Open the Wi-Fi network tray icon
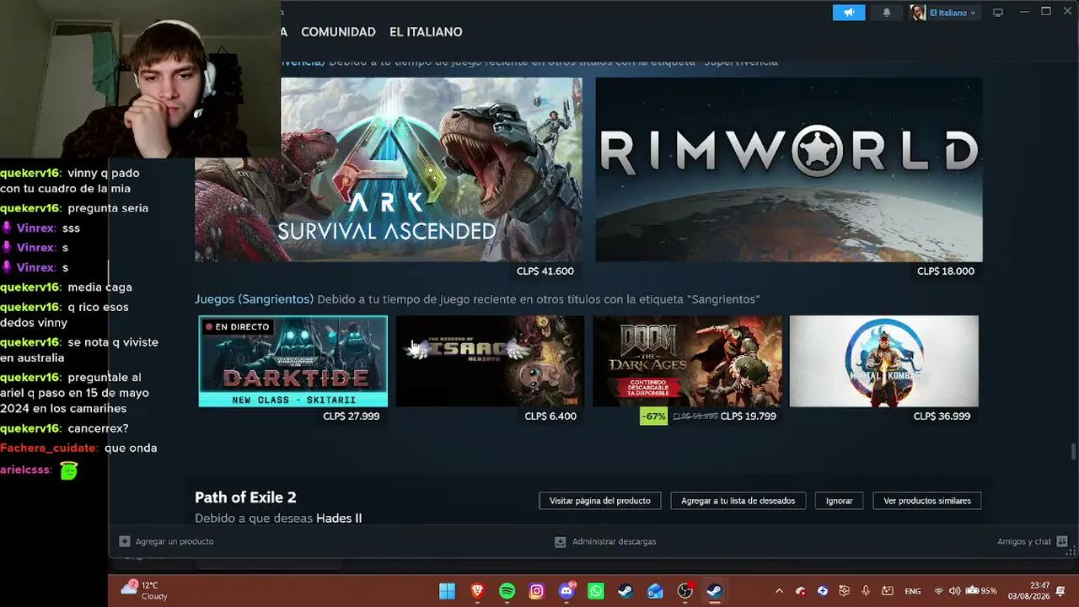The image size is (1079, 607). click(x=938, y=591)
